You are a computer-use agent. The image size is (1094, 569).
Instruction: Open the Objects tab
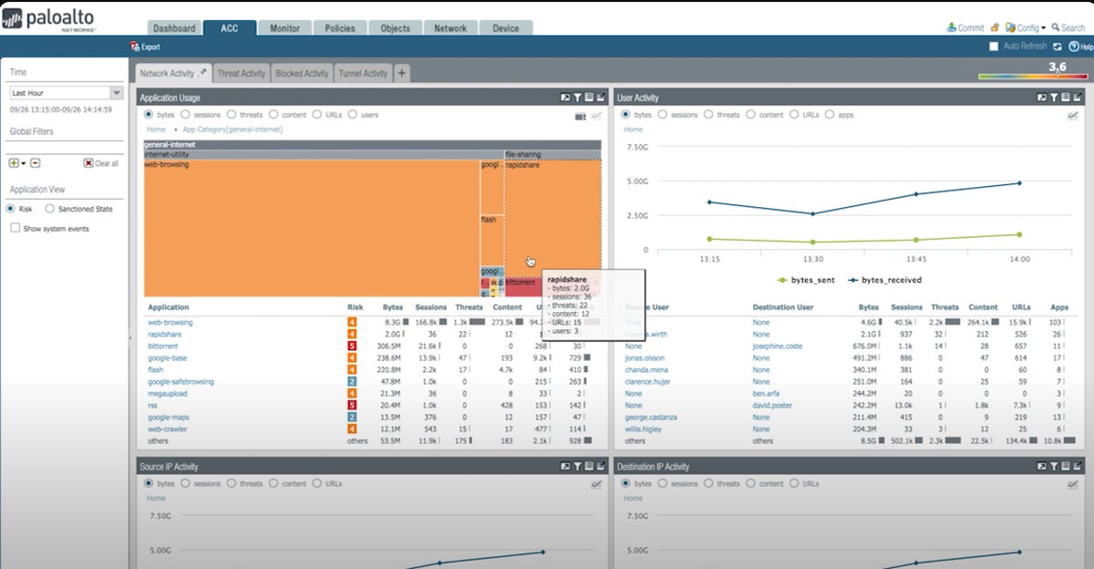point(395,28)
